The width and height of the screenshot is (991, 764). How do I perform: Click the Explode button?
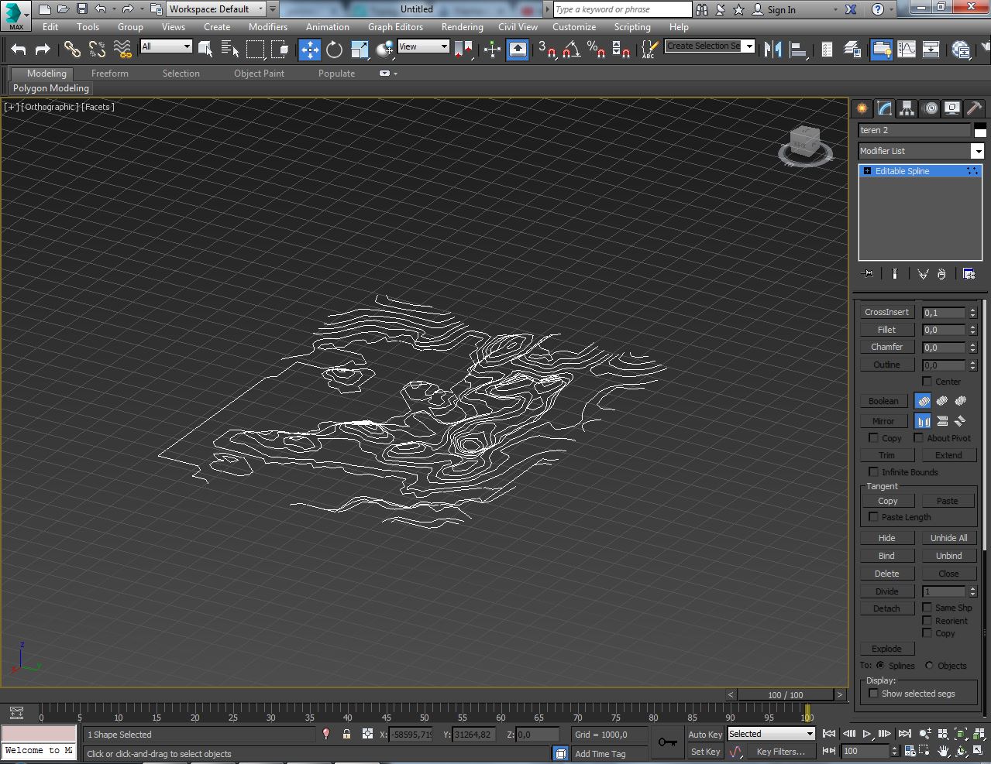tap(887, 649)
